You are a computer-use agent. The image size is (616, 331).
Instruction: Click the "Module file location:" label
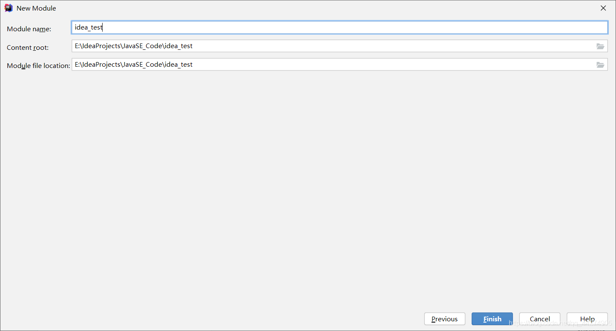coord(38,66)
